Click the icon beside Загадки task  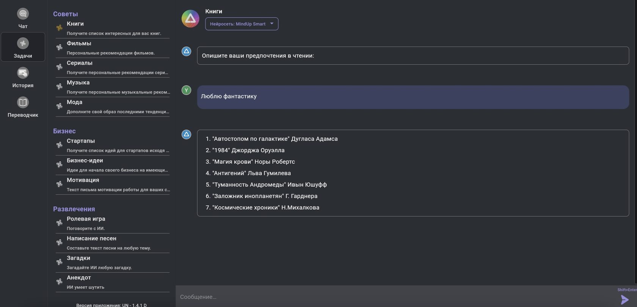point(60,262)
